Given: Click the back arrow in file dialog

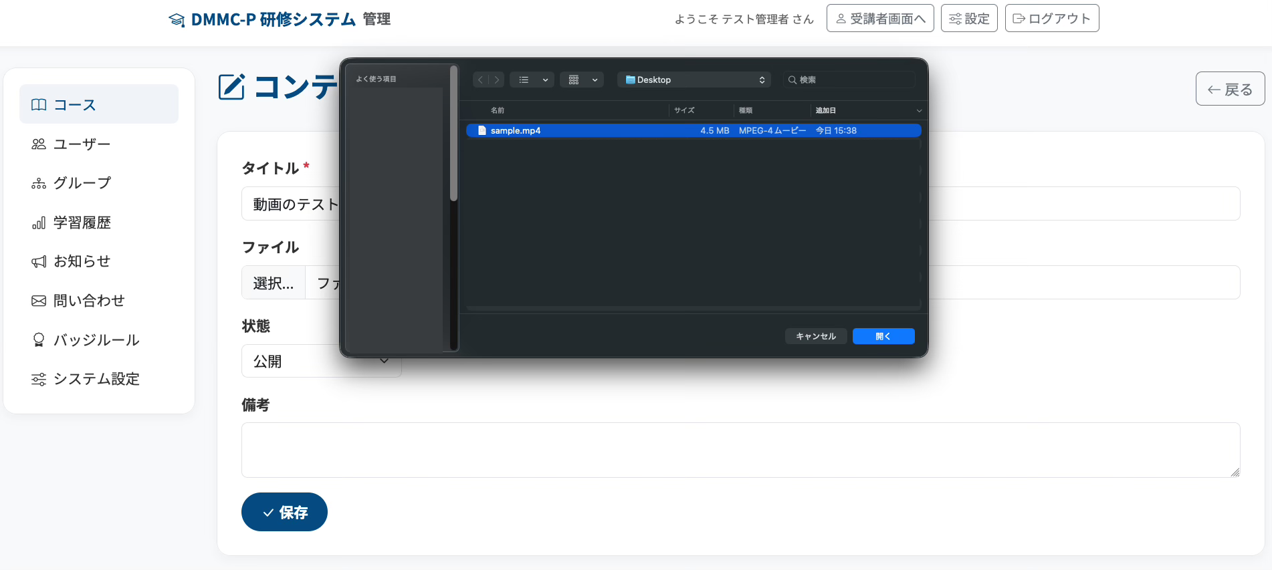Looking at the screenshot, I should (x=480, y=80).
